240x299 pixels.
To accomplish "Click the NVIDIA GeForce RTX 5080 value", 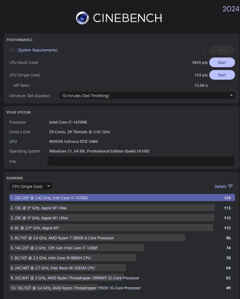I will click(73, 141).
